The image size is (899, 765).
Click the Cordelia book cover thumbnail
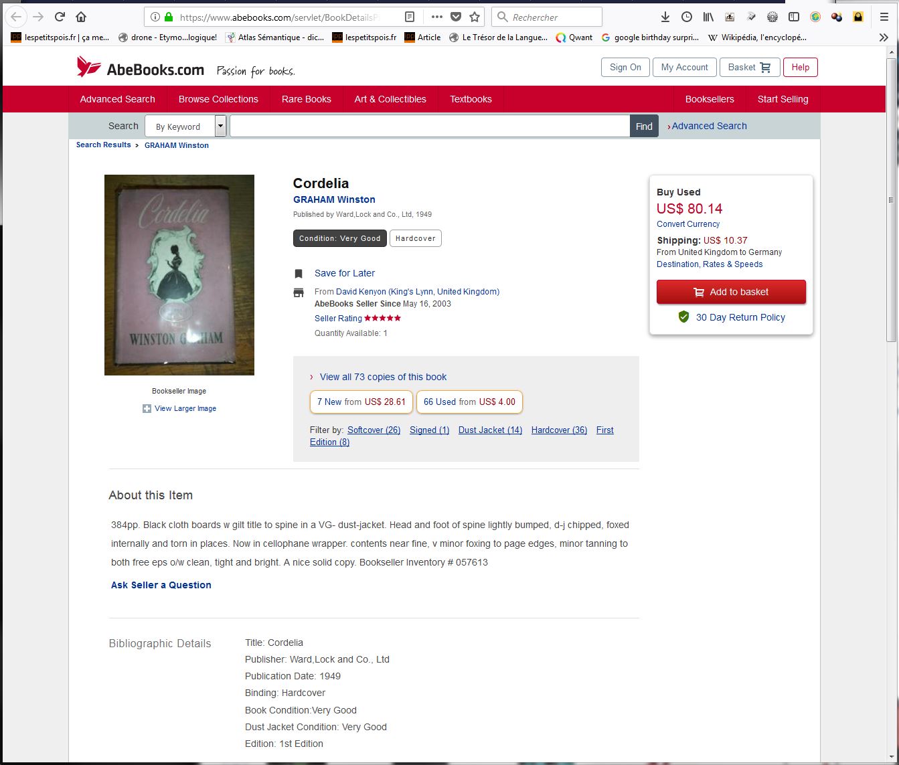coord(179,275)
